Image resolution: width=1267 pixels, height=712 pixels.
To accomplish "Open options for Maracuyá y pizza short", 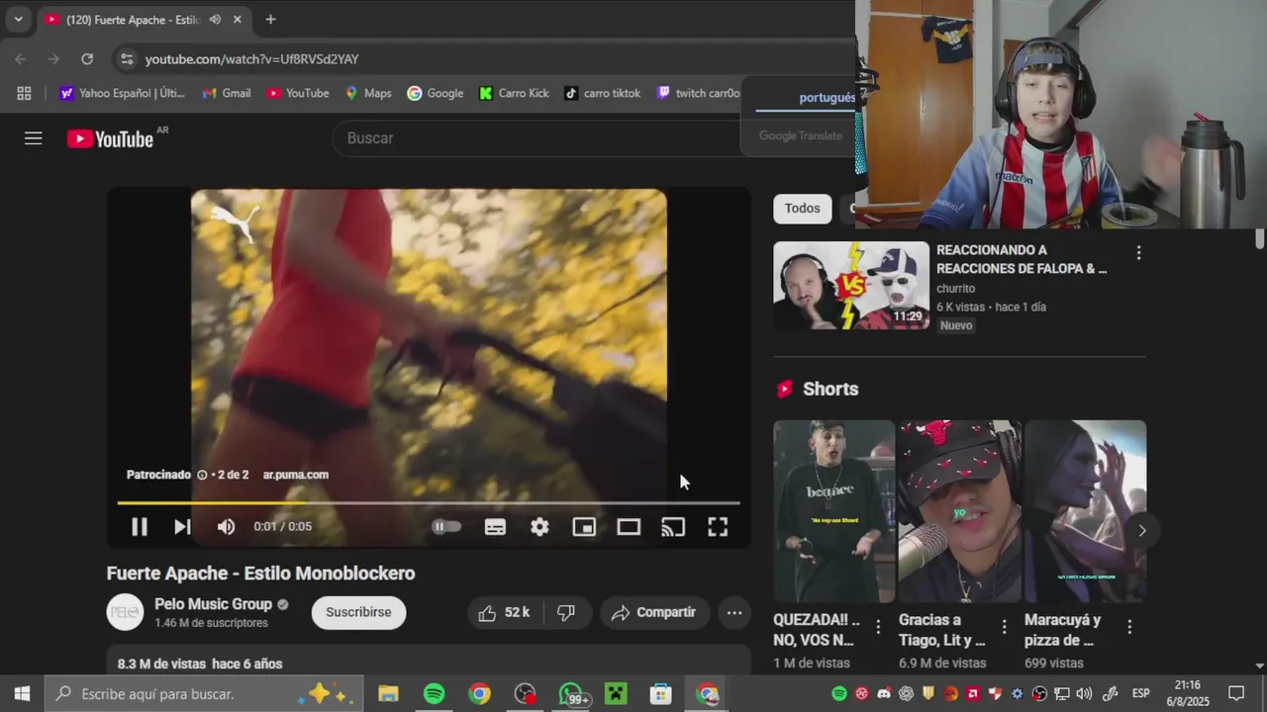I will coord(1129,627).
